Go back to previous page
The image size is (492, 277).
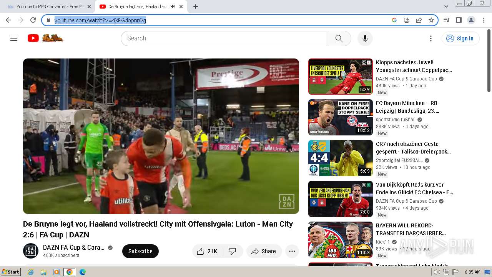pyautogui.click(x=8, y=20)
